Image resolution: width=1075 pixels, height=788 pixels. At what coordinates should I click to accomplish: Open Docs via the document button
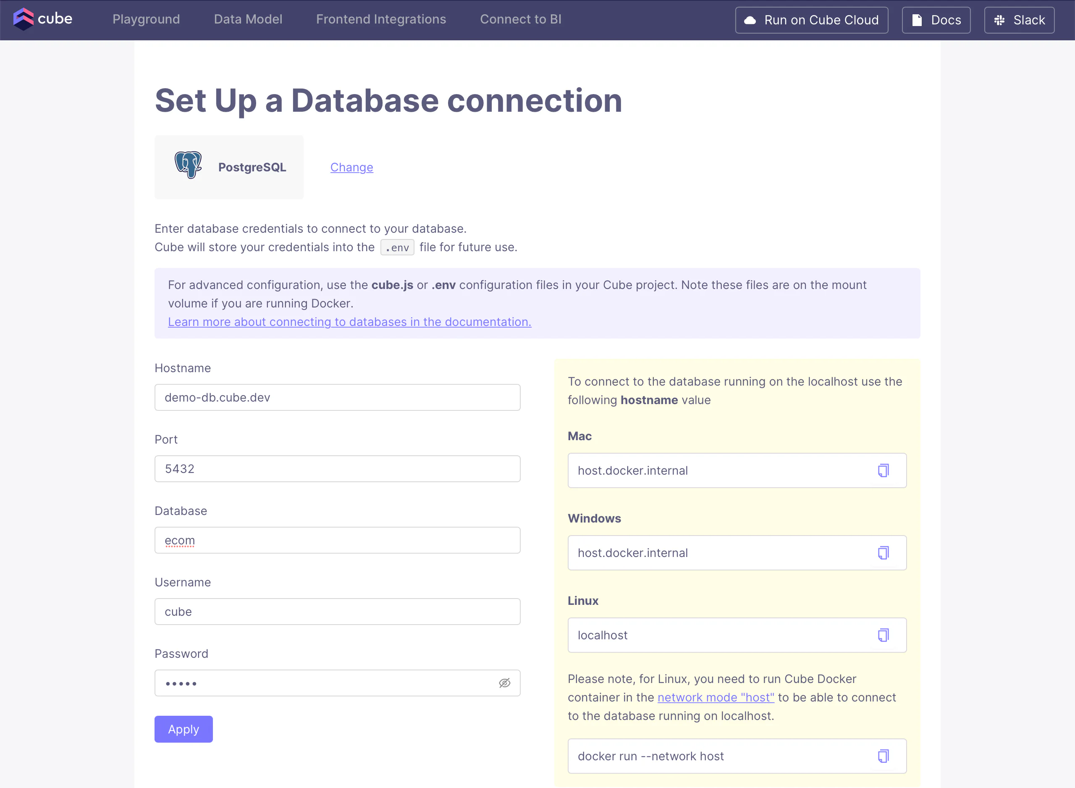pyautogui.click(x=936, y=20)
